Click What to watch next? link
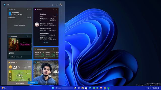161x90 pixels. (x=16, y=57)
